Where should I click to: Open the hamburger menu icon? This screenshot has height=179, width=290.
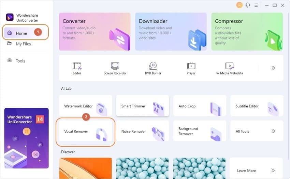tap(256, 5)
